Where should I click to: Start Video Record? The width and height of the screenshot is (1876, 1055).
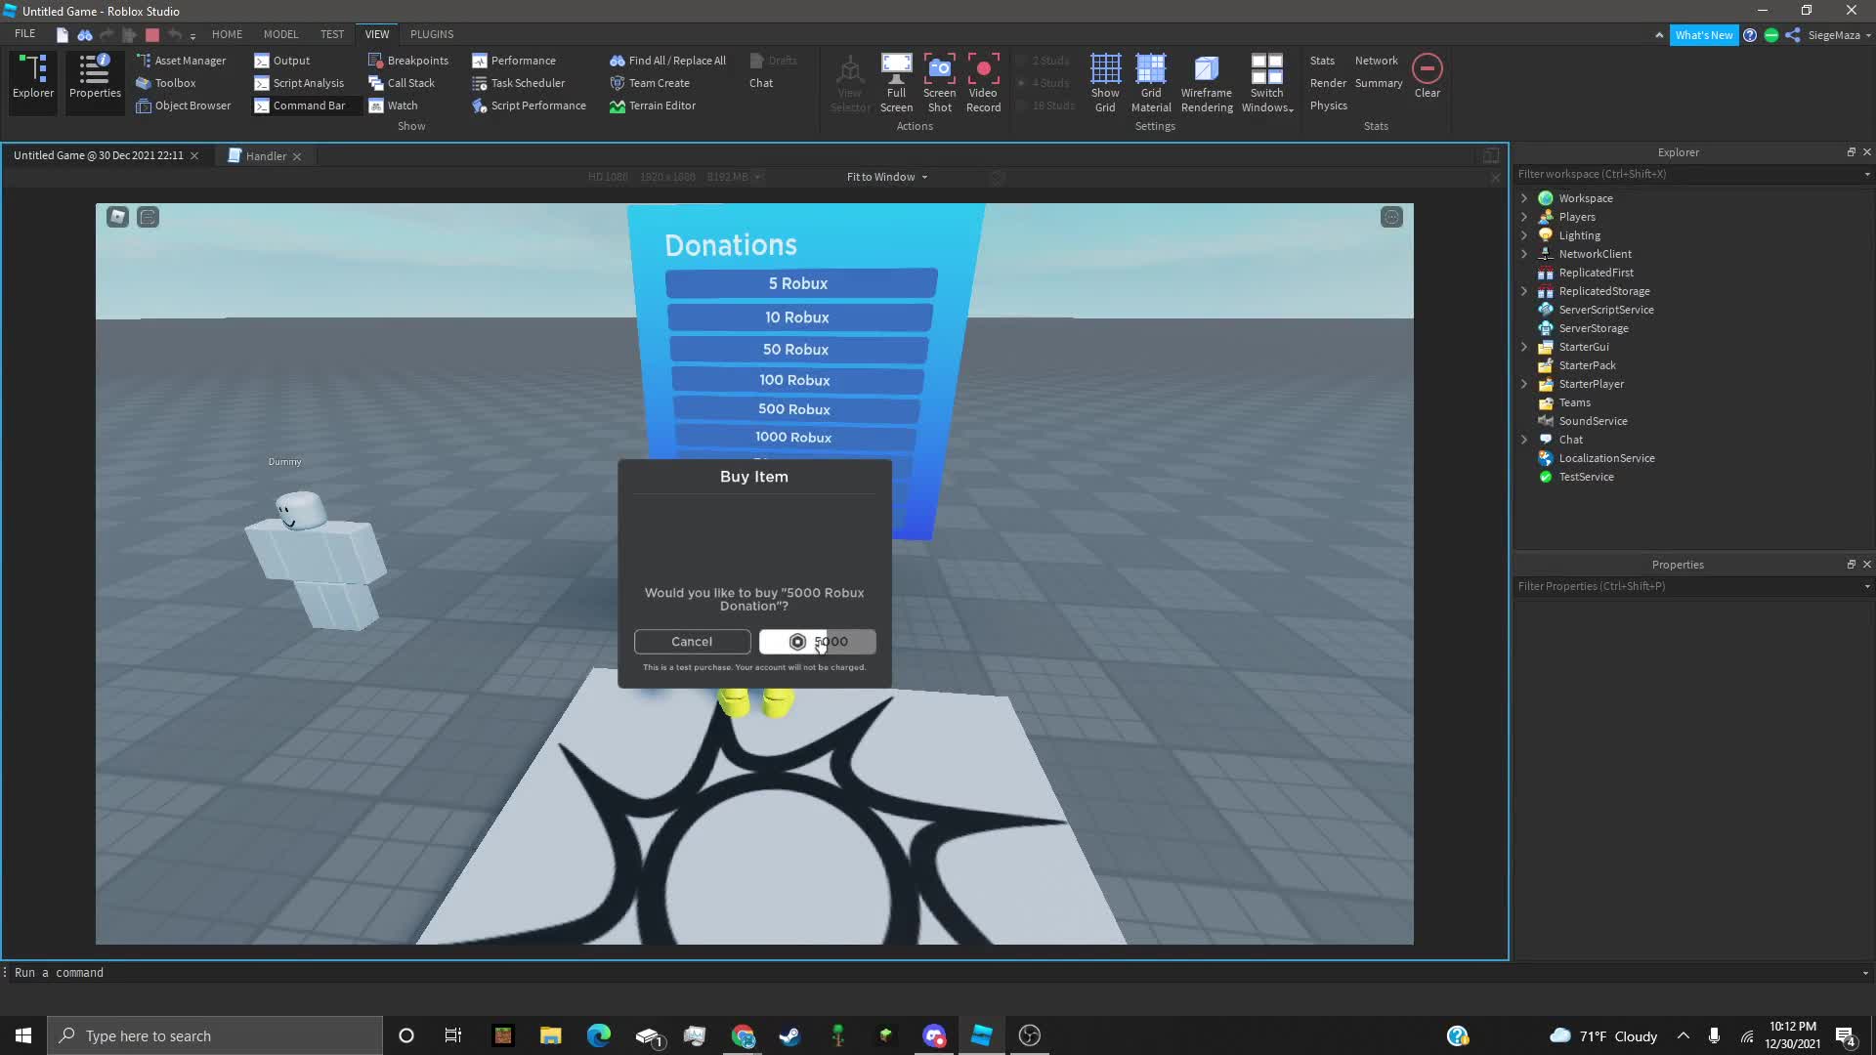tap(983, 83)
